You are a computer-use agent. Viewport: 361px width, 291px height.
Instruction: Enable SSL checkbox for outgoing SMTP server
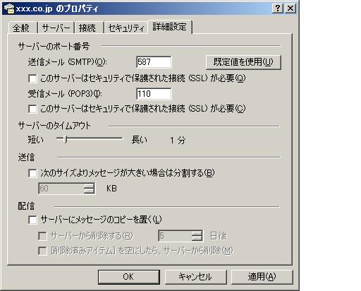(32, 78)
